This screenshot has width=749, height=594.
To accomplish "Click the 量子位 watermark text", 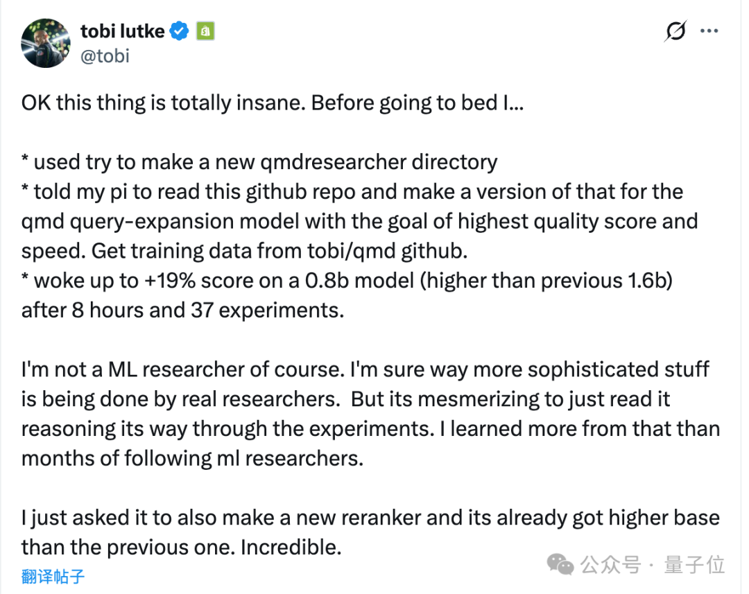I will [x=695, y=565].
